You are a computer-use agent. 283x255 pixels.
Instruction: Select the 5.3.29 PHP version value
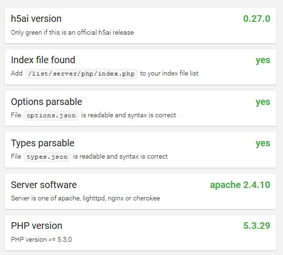256,226
